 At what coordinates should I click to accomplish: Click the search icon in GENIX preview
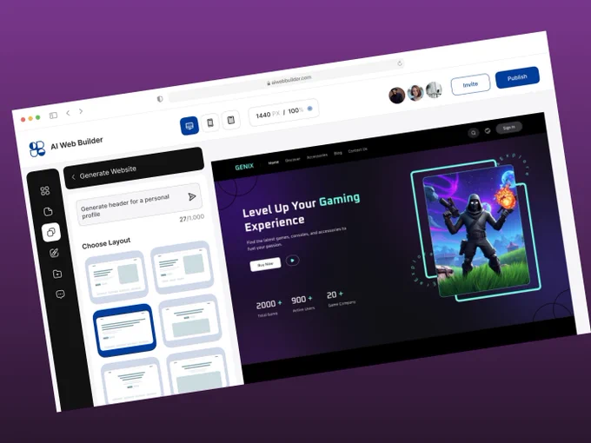pos(474,133)
